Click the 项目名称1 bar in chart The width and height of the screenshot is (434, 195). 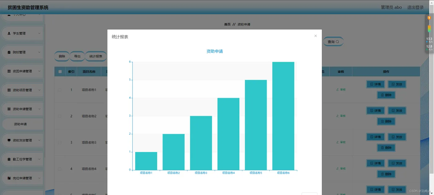click(146, 161)
